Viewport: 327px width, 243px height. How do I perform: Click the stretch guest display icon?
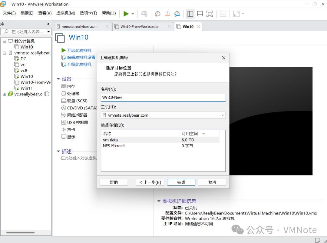[x=236, y=14]
